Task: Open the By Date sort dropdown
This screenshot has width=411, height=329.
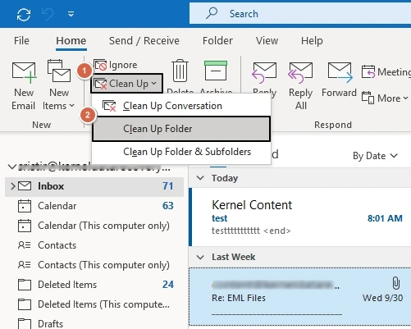Action: pyautogui.click(x=375, y=156)
